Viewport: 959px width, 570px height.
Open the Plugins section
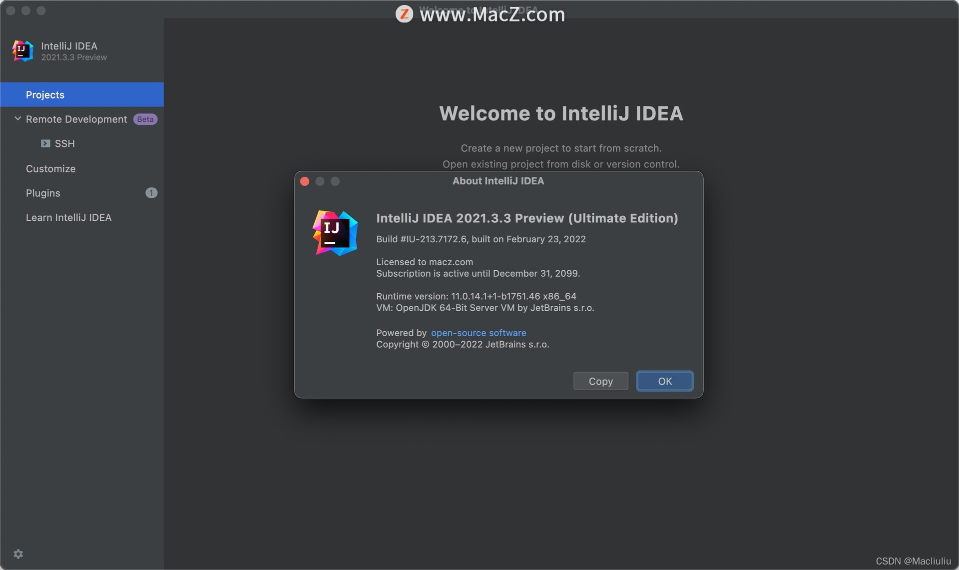43,193
